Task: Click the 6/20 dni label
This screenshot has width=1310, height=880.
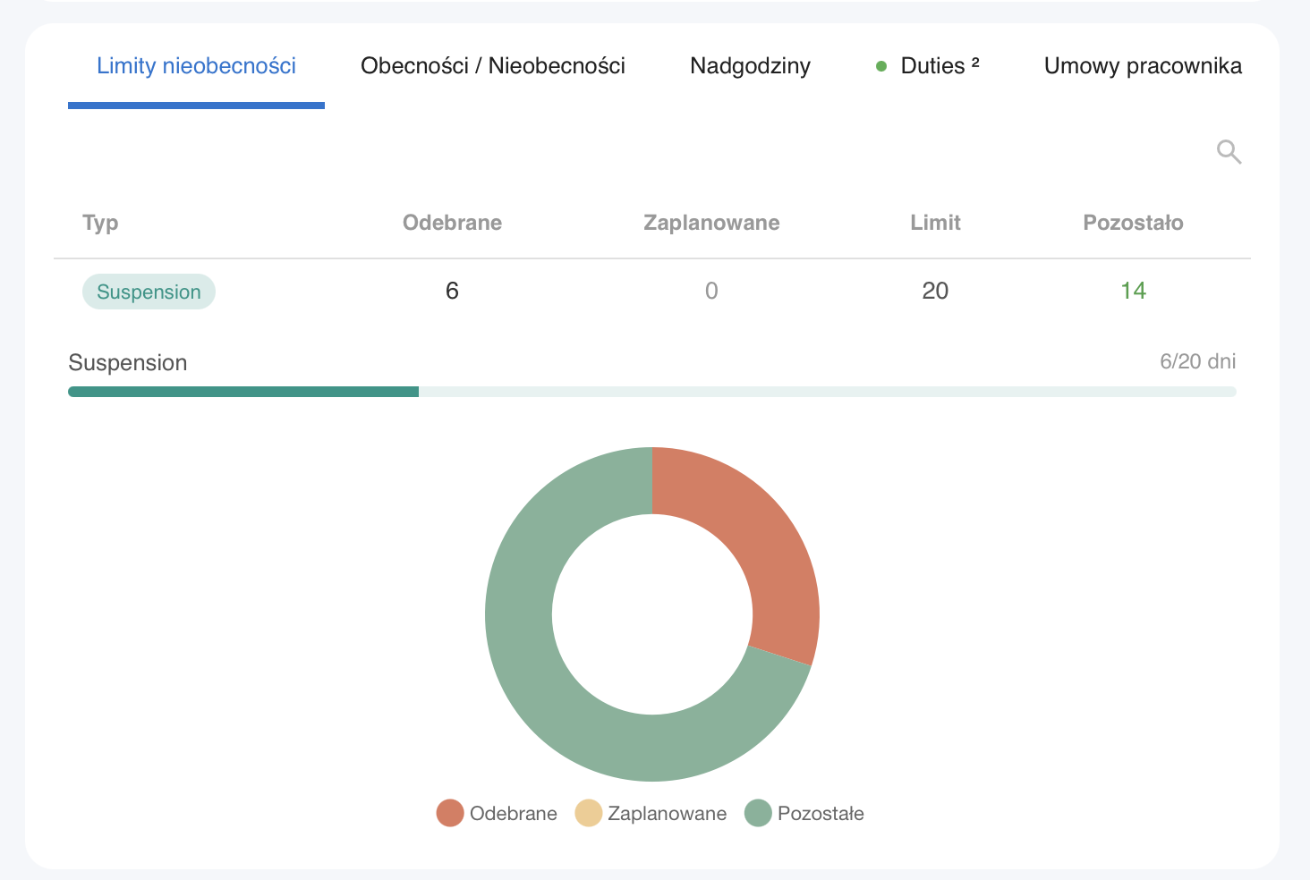Action: 1197,361
